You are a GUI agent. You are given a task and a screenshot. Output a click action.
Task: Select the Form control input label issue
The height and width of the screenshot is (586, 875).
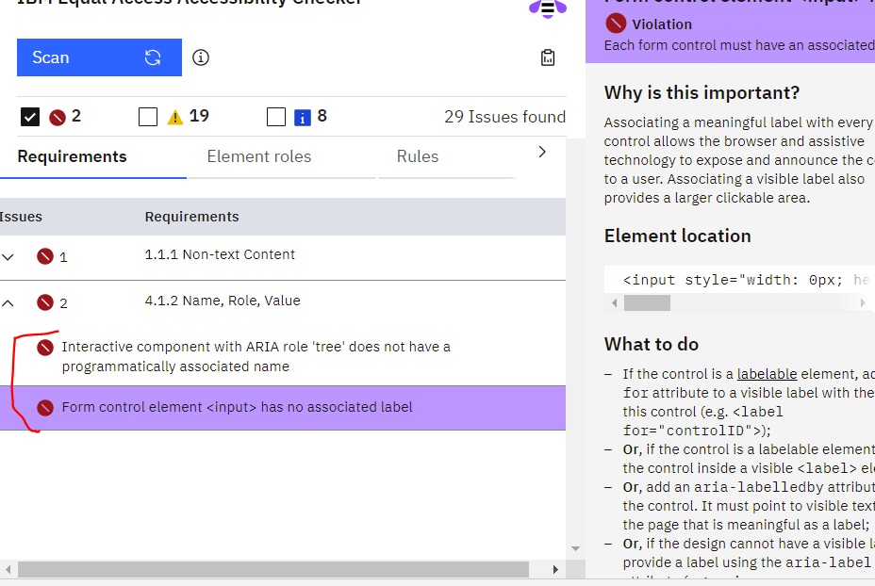click(x=282, y=408)
